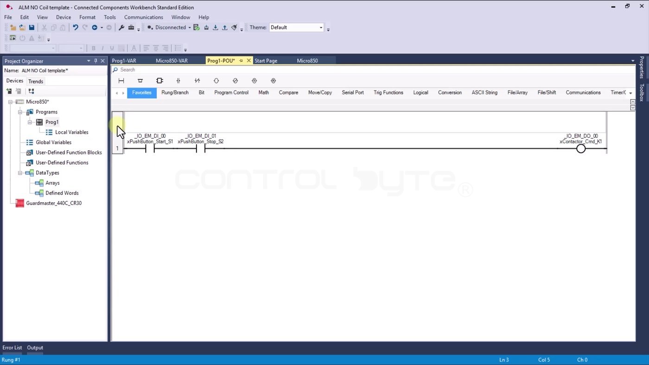Save the project with the floppy icon

pyautogui.click(x=32, y=27)
